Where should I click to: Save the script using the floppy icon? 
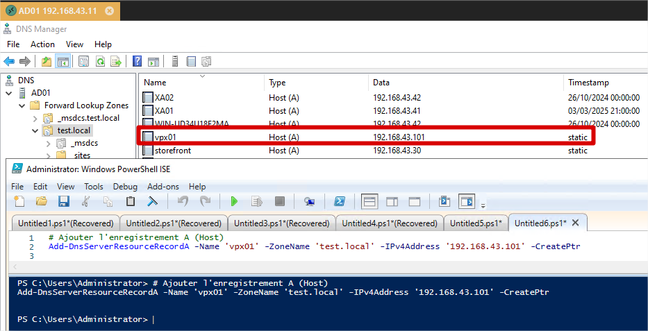pos(64,201)
